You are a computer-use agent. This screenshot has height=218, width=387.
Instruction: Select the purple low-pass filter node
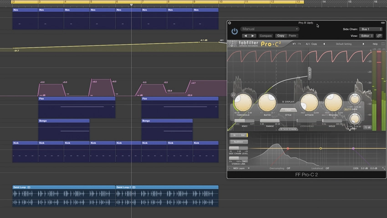click(353, 149)
